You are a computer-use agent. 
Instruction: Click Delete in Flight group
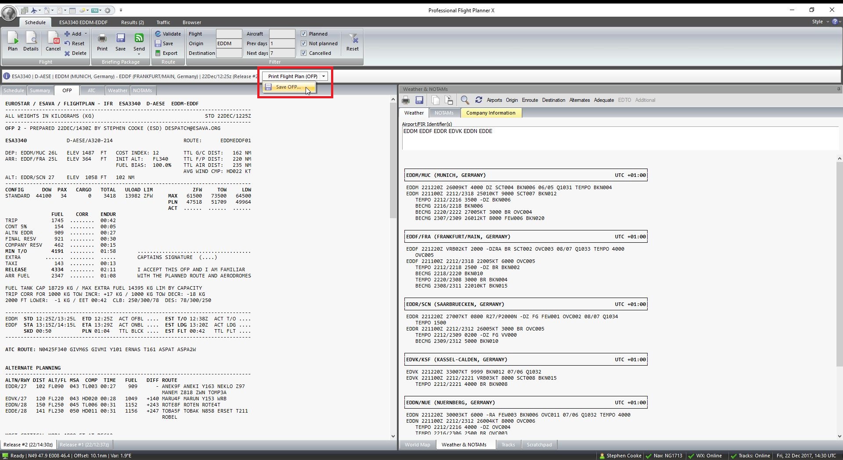click(76, 53)
